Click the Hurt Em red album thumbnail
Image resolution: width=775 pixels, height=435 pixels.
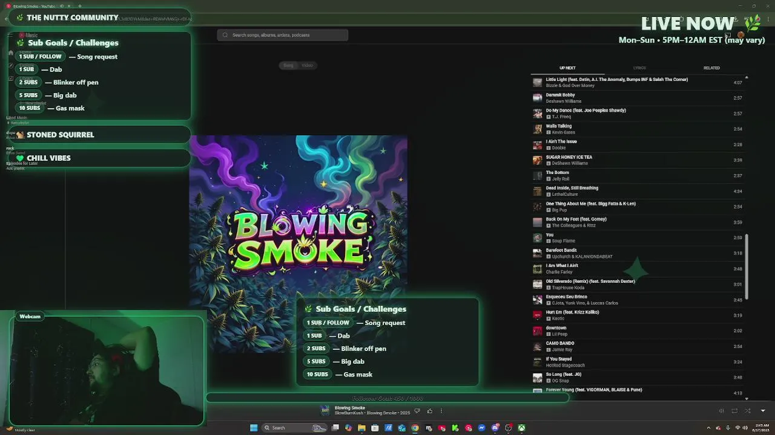coord(537,315)
